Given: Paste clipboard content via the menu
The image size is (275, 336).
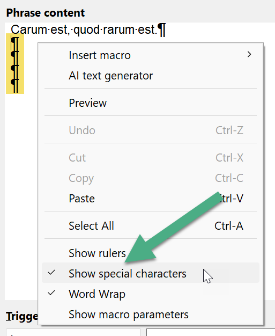Looking at the screenshot, I should [151, 199].
